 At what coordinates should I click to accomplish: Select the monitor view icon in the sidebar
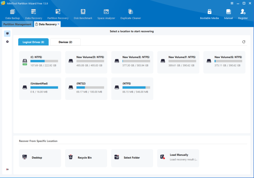[x=7, y=34]
